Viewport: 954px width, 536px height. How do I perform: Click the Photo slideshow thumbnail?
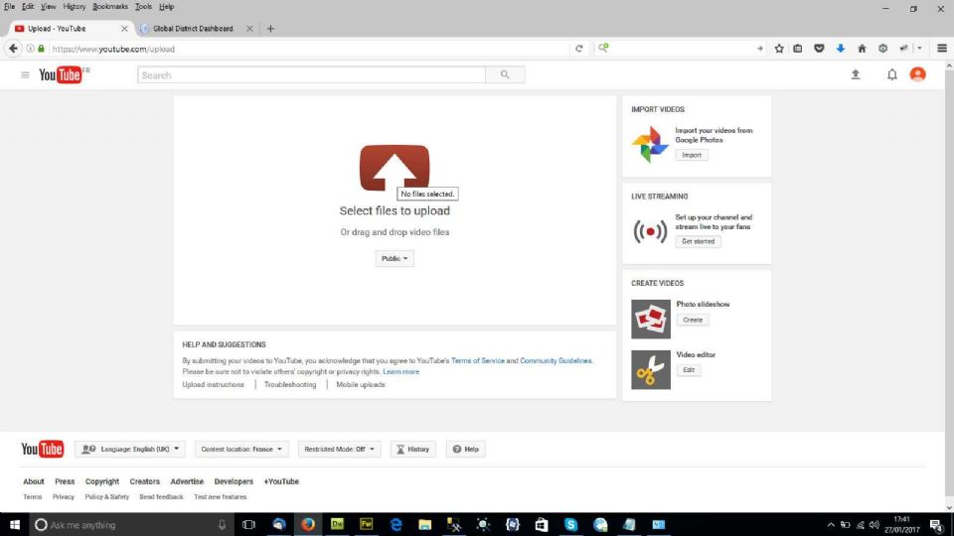[650, 319]
